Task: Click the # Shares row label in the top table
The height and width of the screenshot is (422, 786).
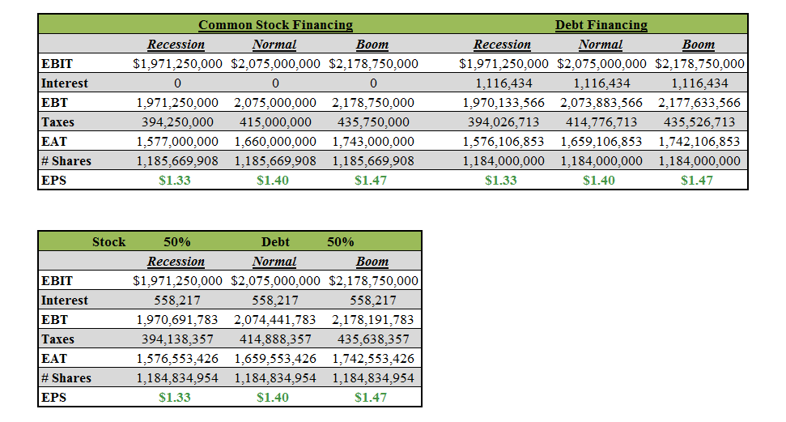Action: click(x=66, y=161)
